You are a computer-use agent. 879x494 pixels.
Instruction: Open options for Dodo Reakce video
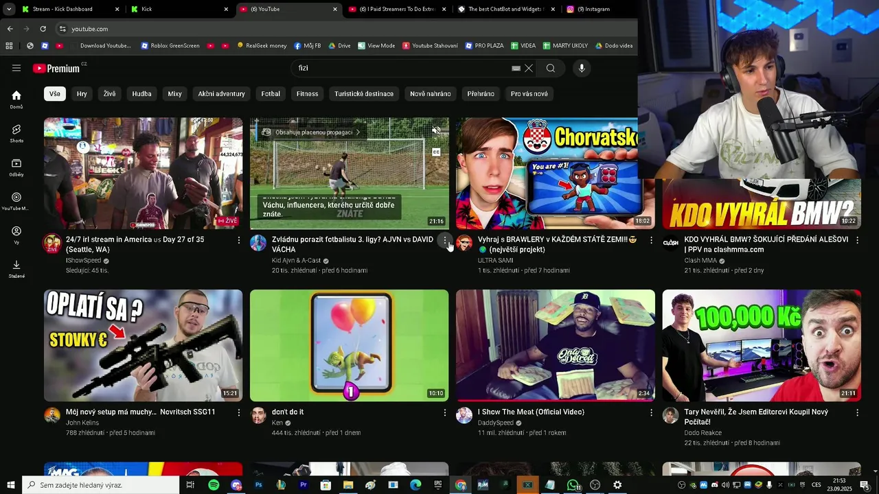coord(857,412)
